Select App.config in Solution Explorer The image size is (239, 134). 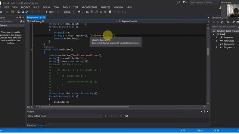(229, 44)
